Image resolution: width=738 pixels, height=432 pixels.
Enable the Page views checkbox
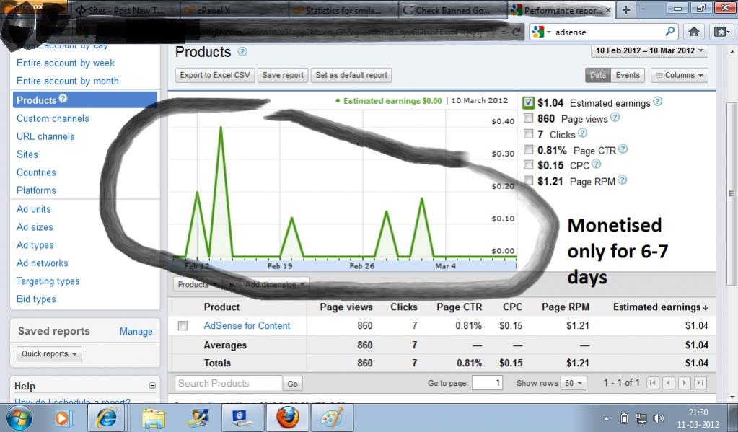click(x=529, y=118)
